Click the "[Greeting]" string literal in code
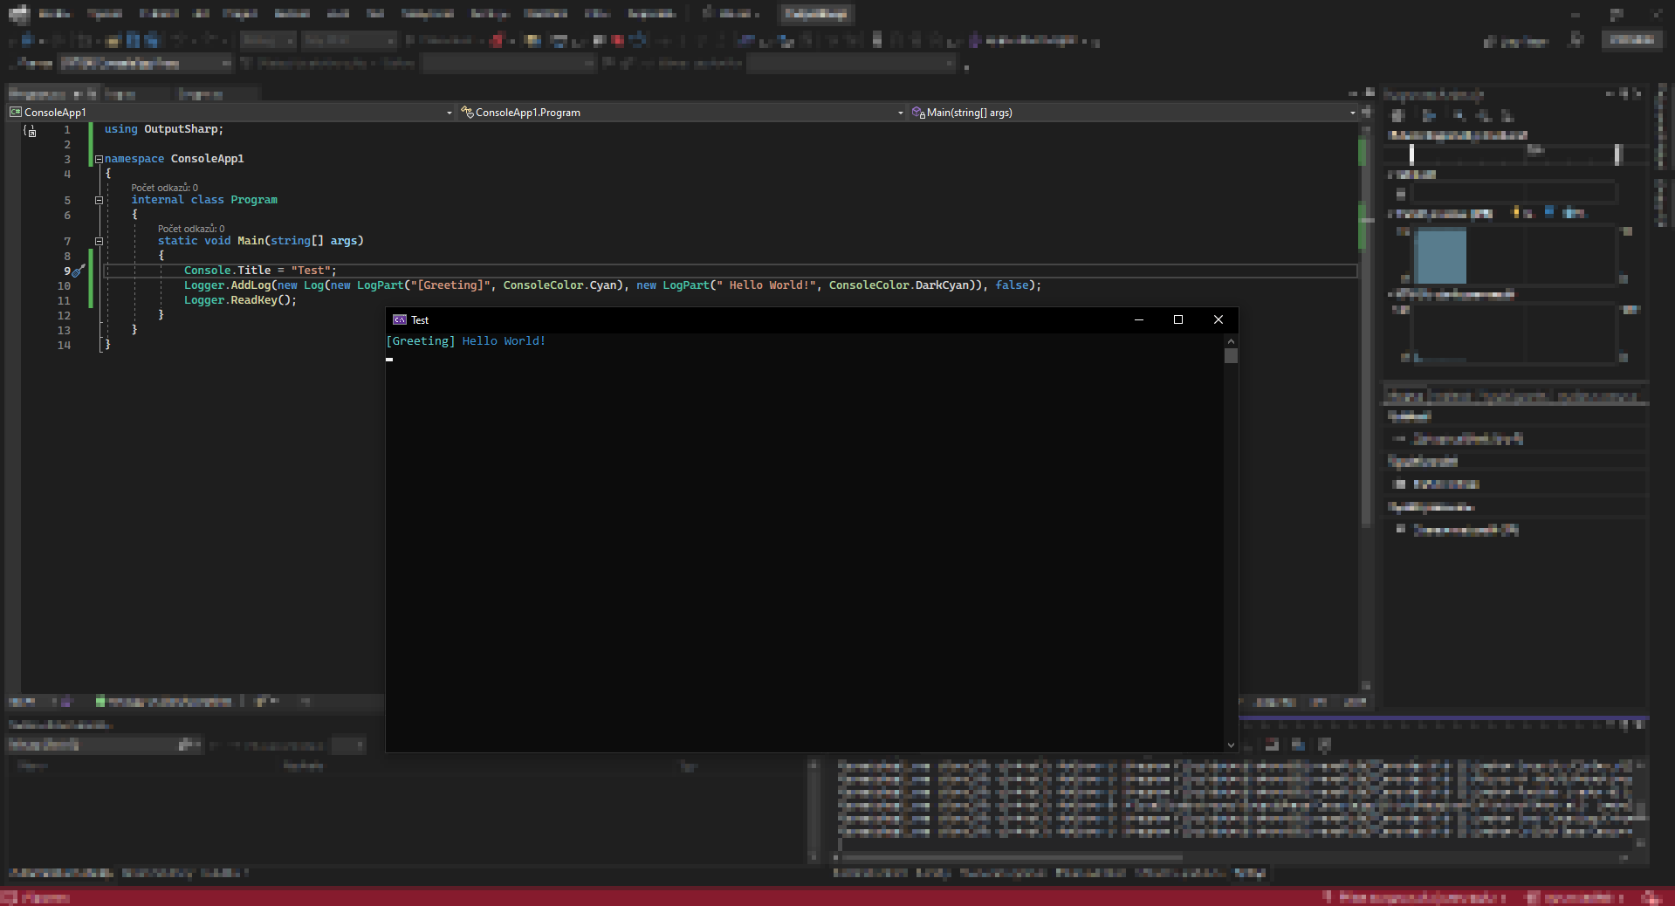The image size is (1675, 906). (x=450, y=285)
